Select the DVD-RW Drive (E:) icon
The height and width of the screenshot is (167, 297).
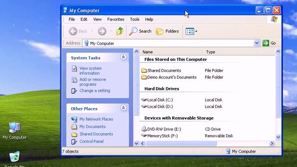[144, 129]
